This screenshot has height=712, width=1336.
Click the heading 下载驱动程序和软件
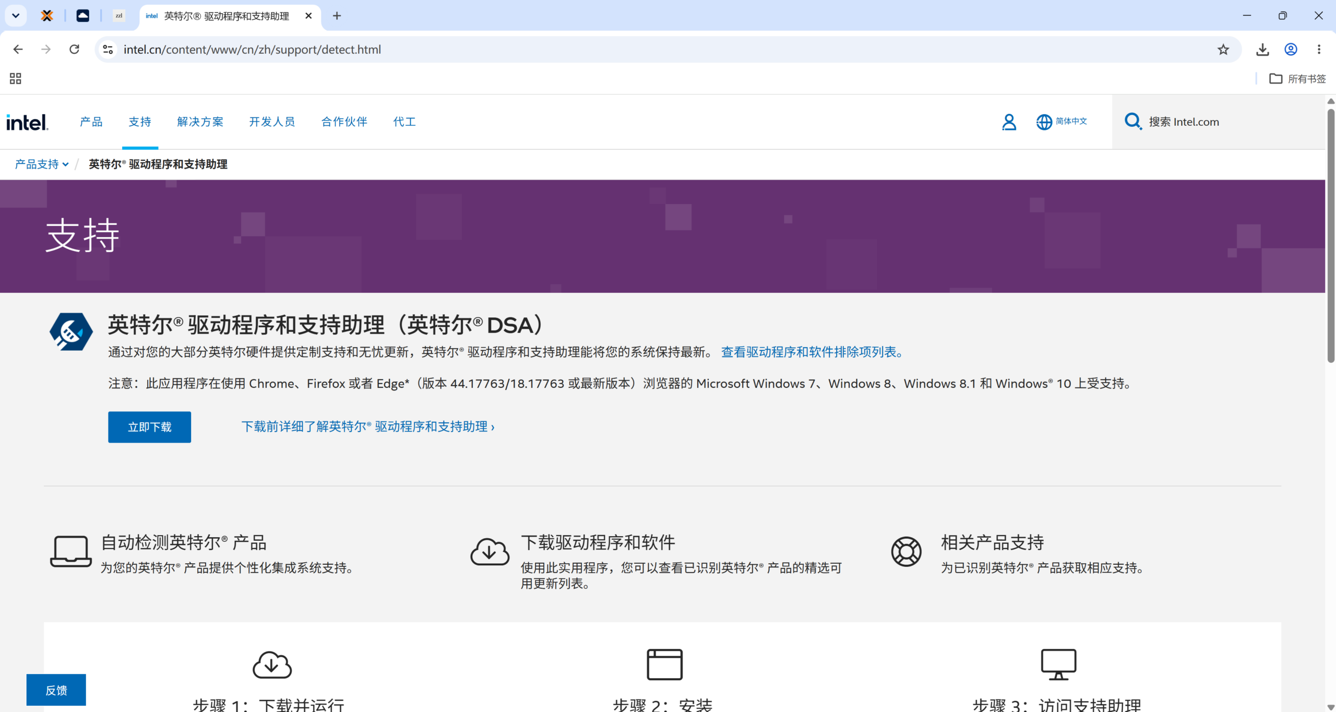(x=598, y=542)
